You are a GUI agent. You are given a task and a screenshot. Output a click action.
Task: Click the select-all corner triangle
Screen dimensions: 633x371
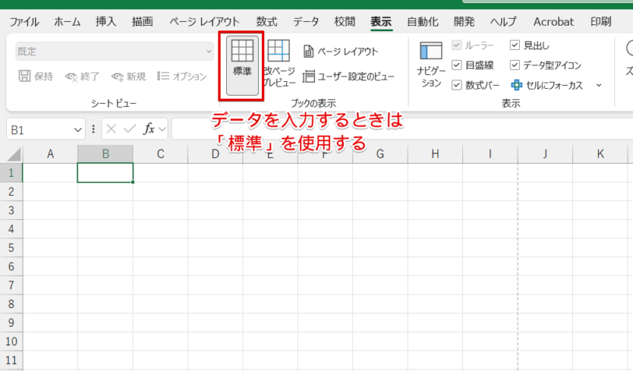click(x=13, y=154)
